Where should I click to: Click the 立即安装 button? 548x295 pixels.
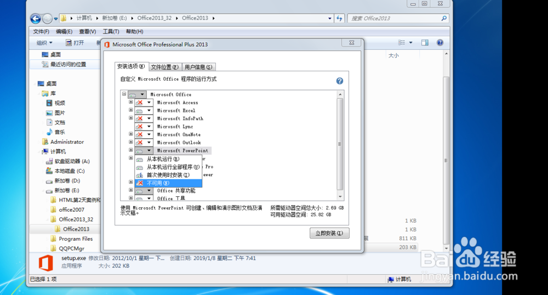(x=329, y=233)
